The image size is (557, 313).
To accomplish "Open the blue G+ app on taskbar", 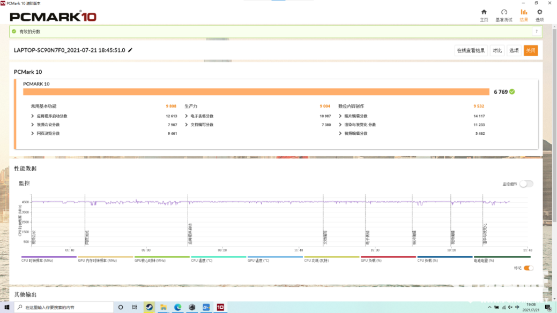I will click(206, 307).
